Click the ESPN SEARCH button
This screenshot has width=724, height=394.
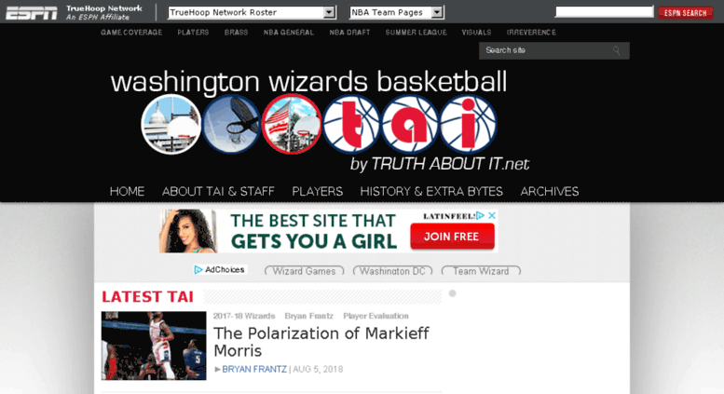tap(685, 13)
